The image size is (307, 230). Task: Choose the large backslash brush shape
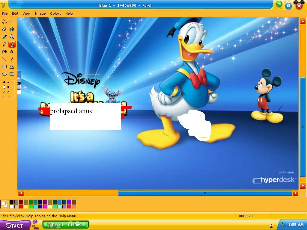coord(4,97)
